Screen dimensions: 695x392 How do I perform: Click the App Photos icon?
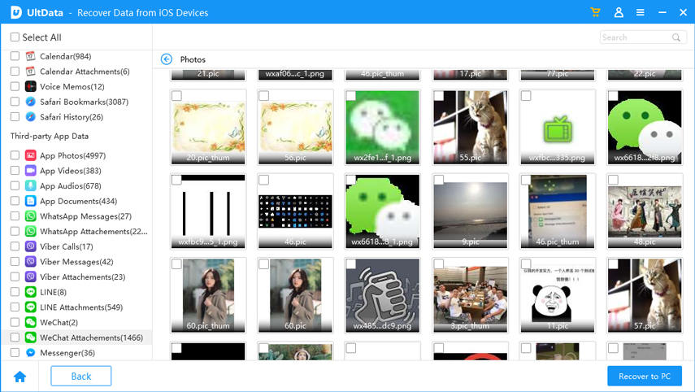[x=30, y=155]
